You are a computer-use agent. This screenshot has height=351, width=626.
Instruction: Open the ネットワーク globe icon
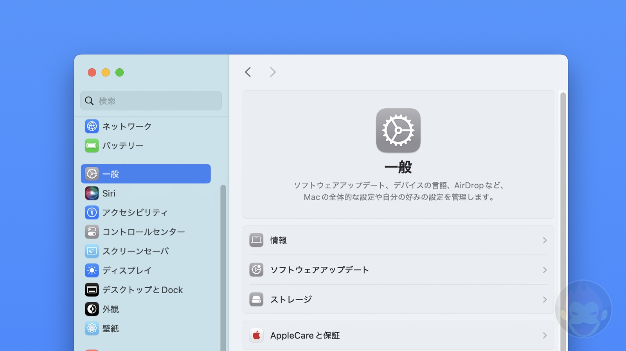coord(92,126)
